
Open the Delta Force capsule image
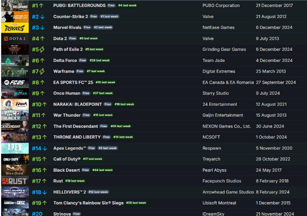tap(15, 61)
